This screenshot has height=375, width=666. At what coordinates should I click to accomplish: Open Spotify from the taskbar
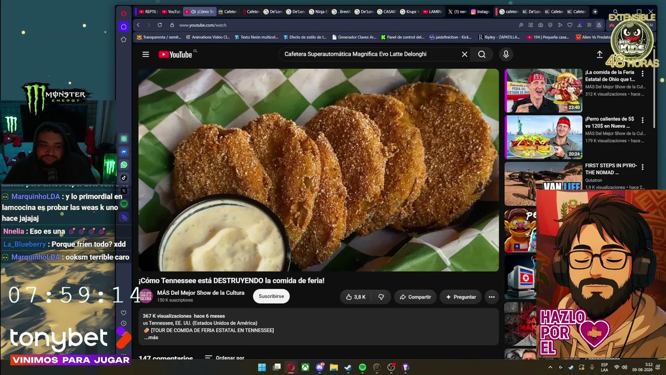pyautogui.click(x=363, y=367)
